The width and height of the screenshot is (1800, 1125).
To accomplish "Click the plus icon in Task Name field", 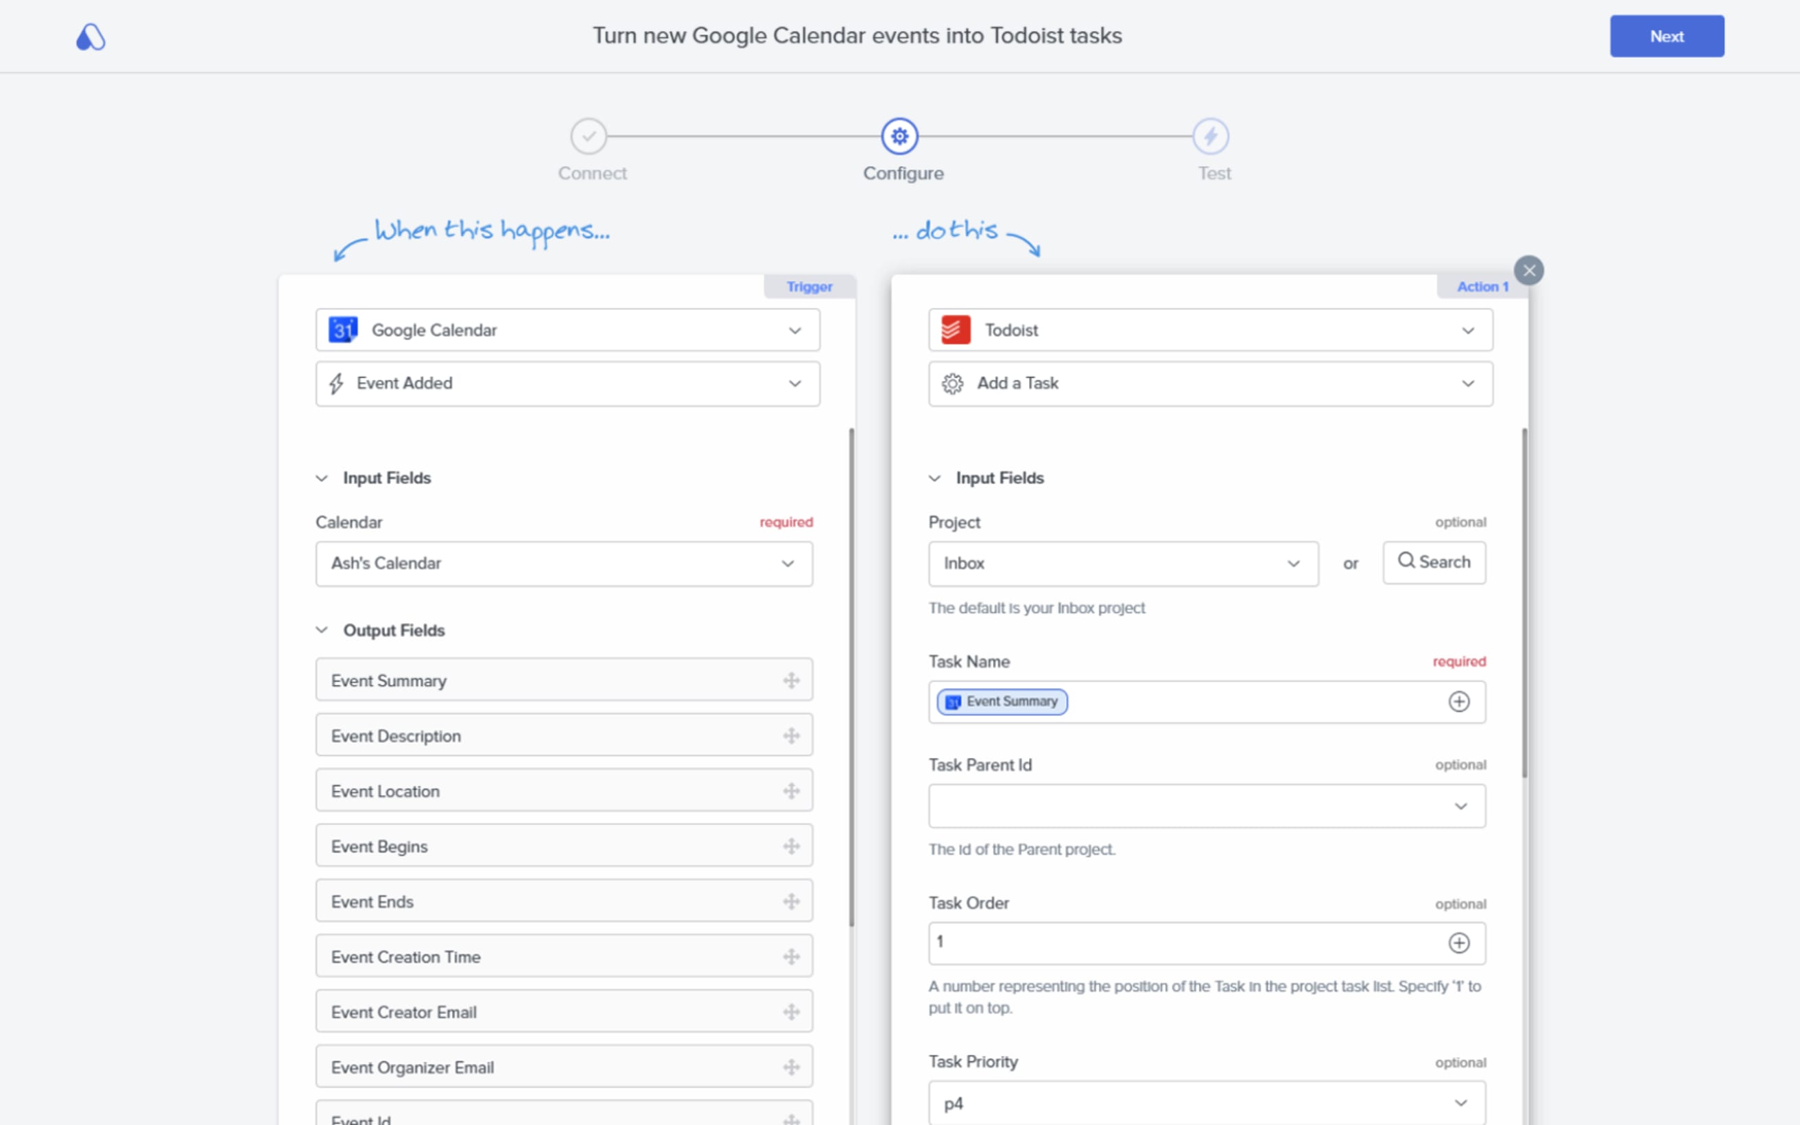I will coord(1458,702).
